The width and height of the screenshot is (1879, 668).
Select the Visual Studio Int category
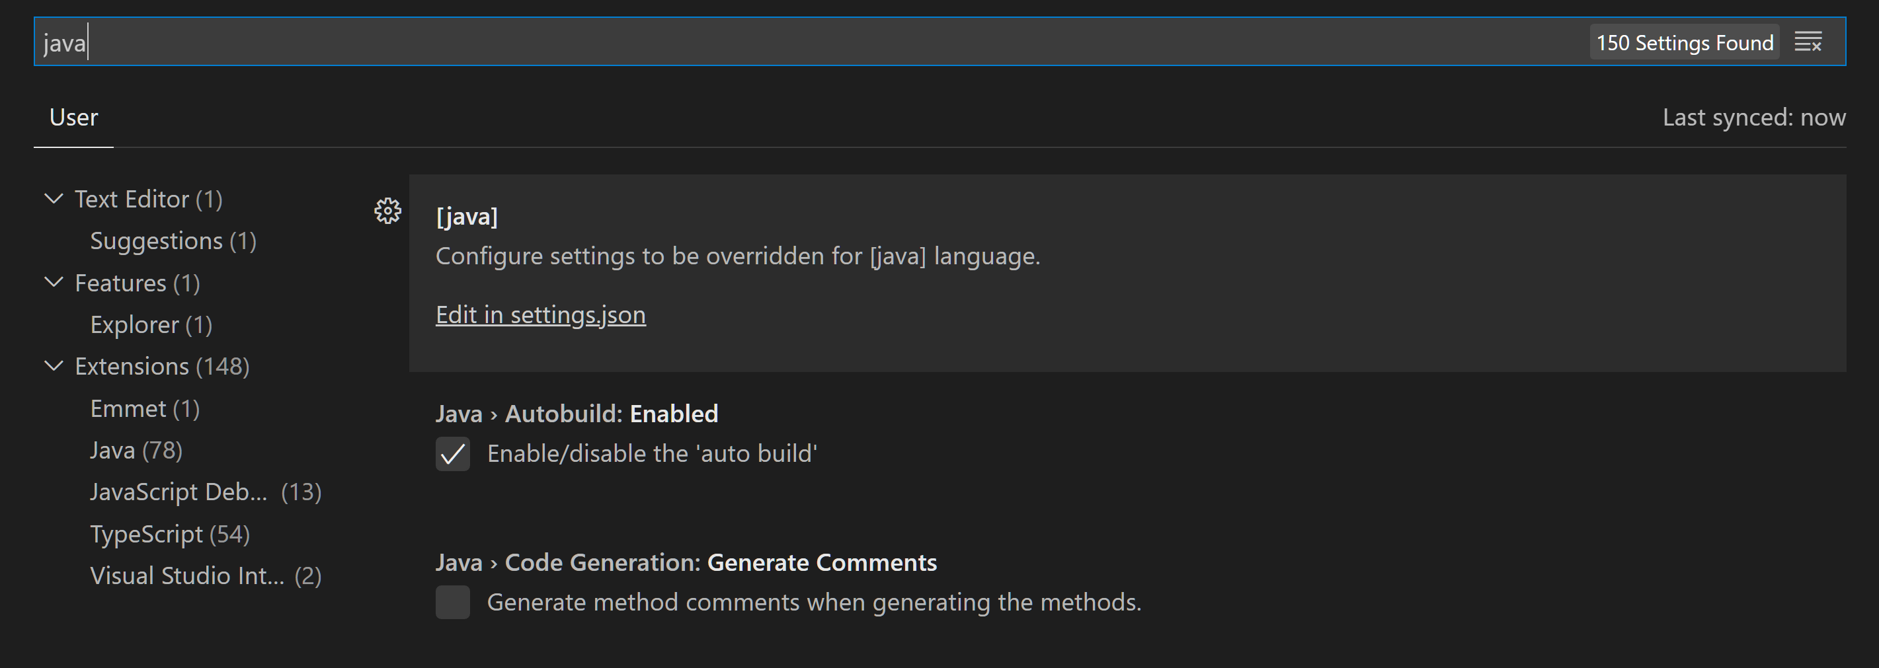pyautogui.click(x=206, y=575)
